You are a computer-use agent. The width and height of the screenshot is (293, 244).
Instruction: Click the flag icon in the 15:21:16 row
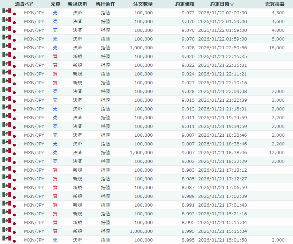click(x=10, y=214)
